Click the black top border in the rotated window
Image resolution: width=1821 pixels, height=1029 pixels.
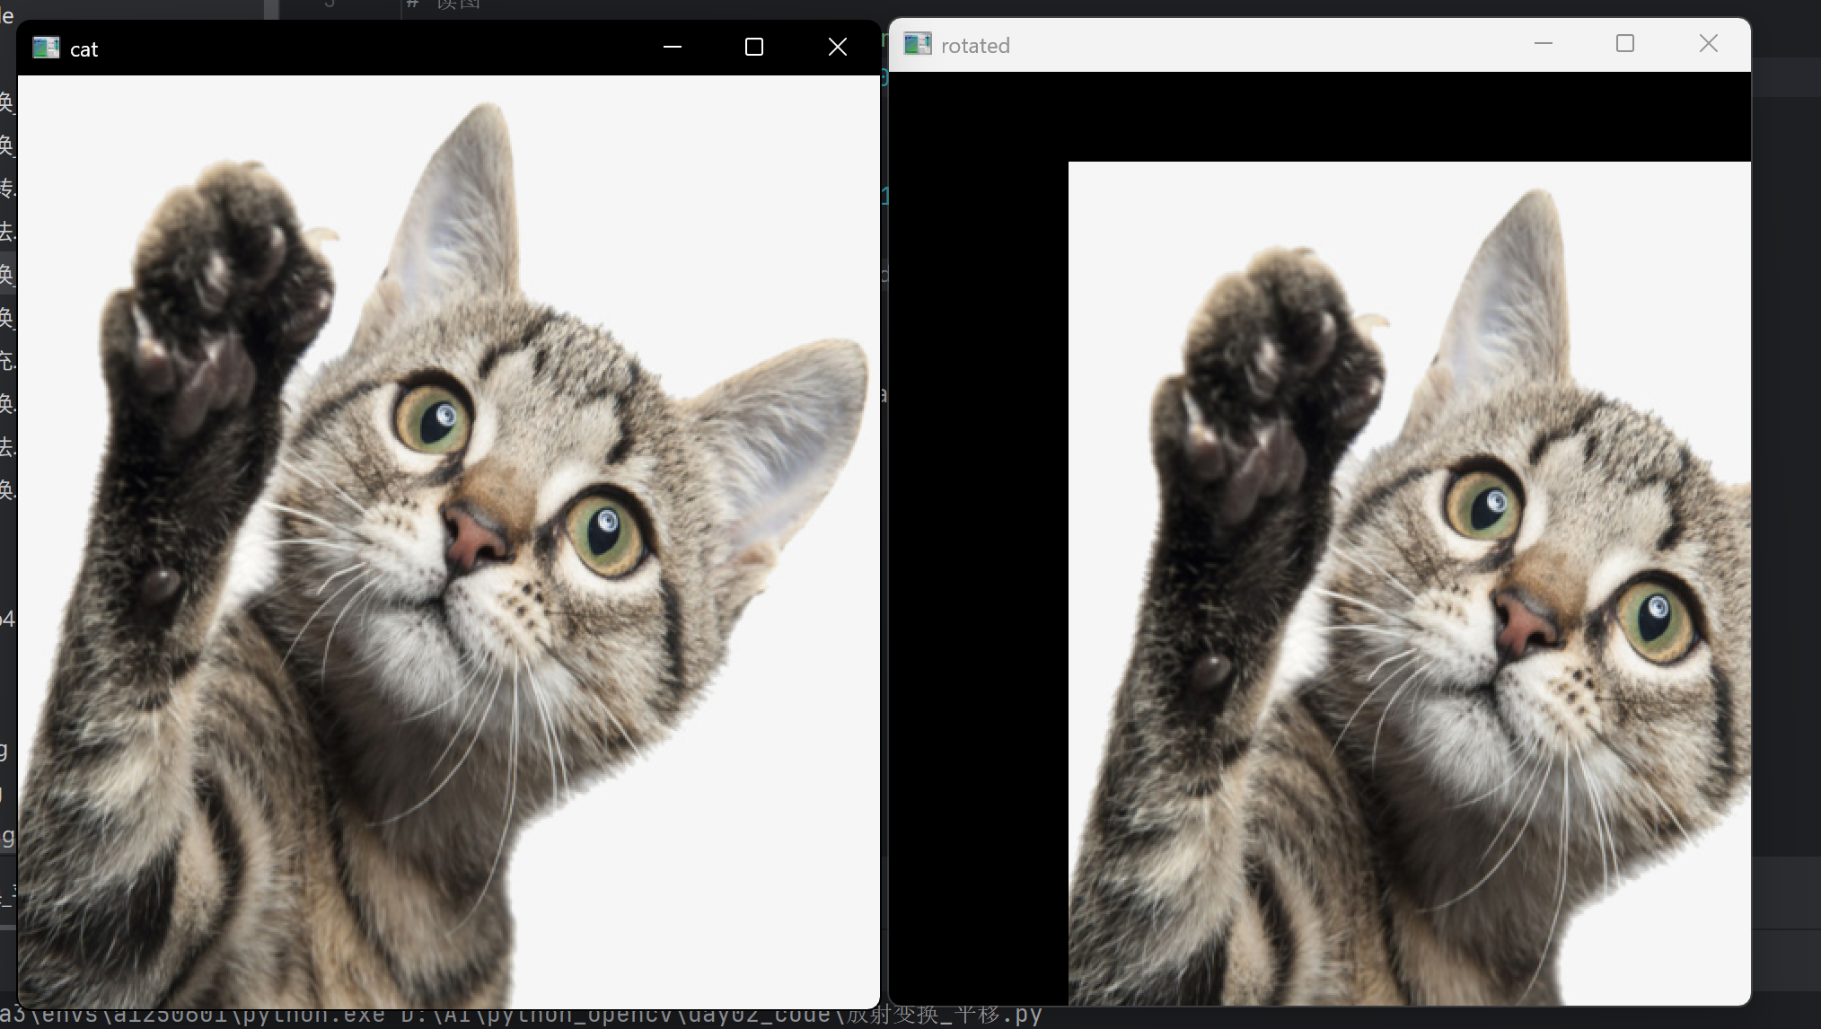click(x=1320, y=117)
